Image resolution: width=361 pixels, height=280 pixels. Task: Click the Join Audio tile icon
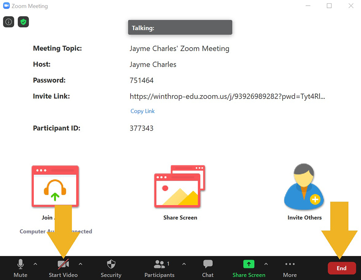[x=55, y=186]
